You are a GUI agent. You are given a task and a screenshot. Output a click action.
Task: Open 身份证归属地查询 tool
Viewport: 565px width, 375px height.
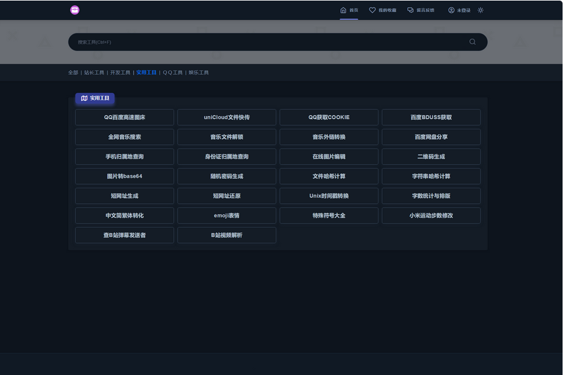pyautogui.click(x=227, y=156)
